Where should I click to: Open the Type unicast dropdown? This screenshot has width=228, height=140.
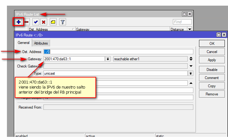point(191,73)
